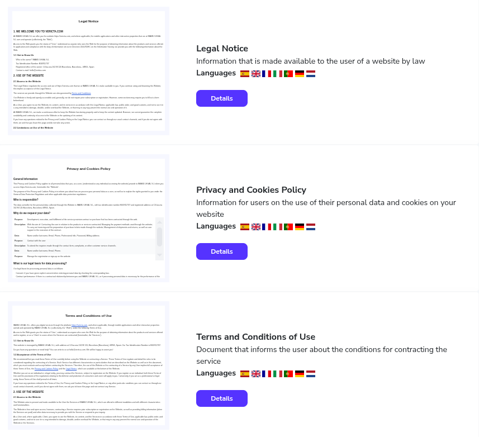Select the German flag for Privacy and Cookies Policy
Image resolution: width=479 pixels, height=437 pixels.
click(x=300, y=227)
